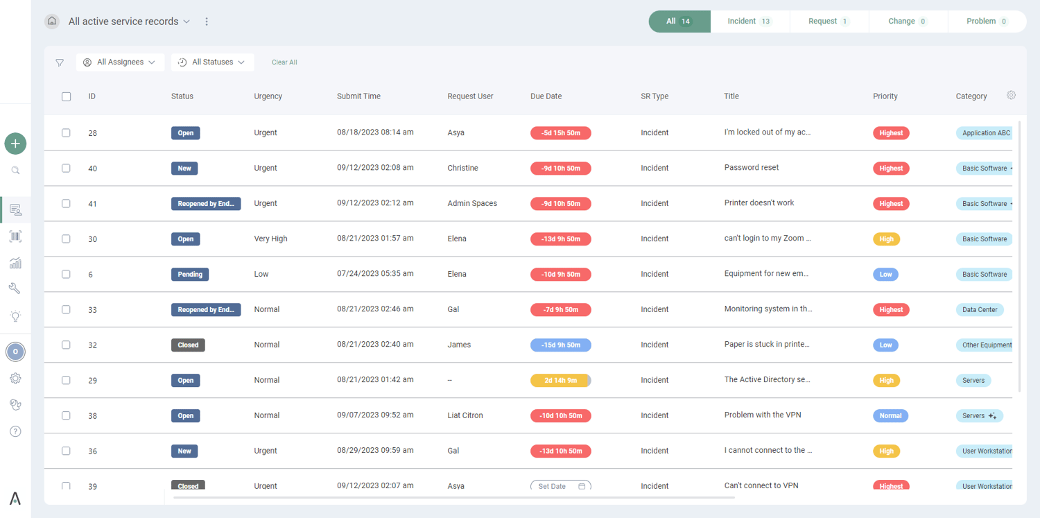Check the select-all checkbox in the table header
The image size is (1040, 518).
pos(66,96)
